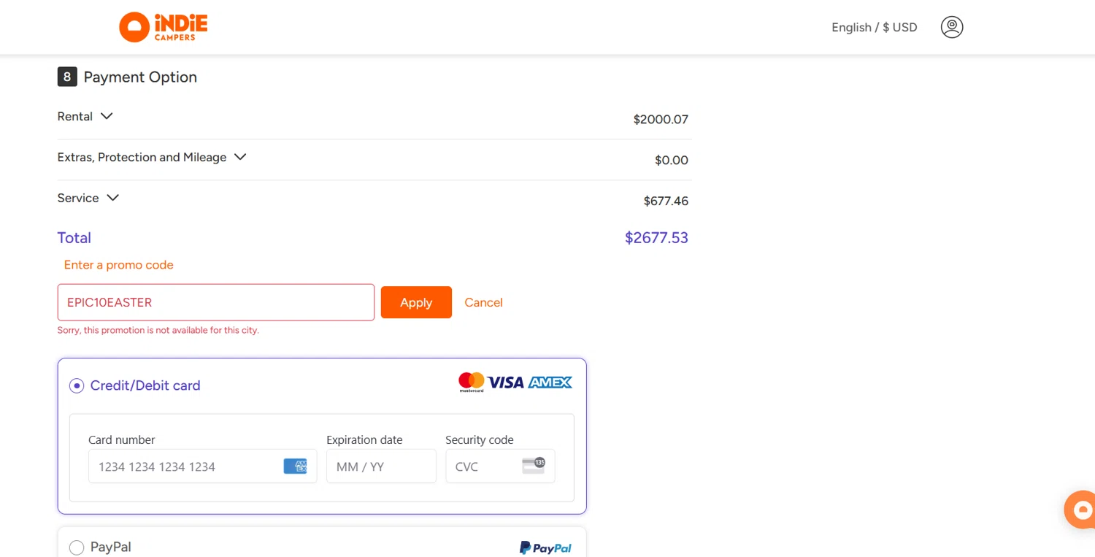Open the English / $ USD language selector
This screenshot has width=1095, height=557.
pyautogui.click(x=875, y=27)
